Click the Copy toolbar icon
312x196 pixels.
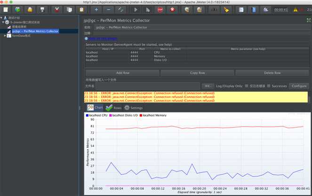pos(69,9)
